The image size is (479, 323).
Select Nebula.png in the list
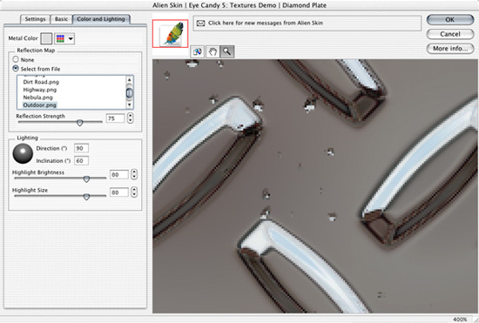37,98
